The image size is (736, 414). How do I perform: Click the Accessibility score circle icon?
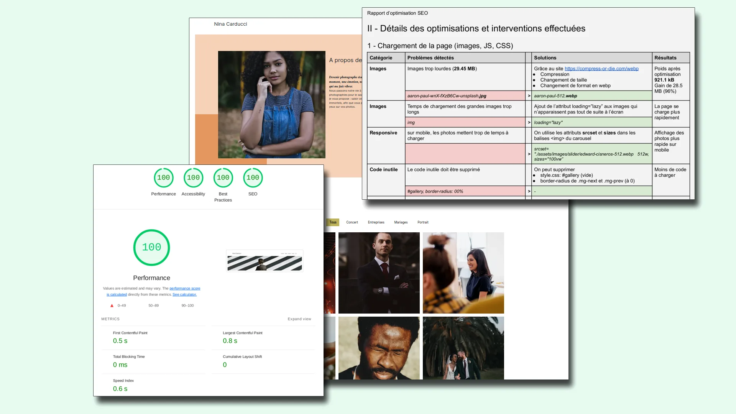pos(193,177)
